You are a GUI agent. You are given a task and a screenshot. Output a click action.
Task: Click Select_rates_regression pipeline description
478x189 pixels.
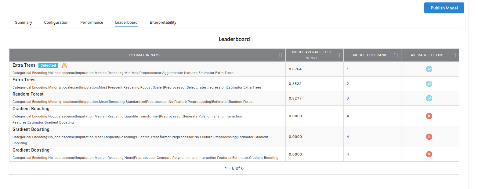(137, 87)
